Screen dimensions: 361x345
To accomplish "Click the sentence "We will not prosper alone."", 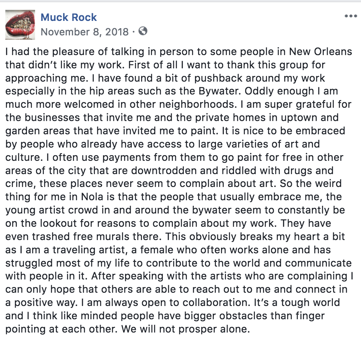I will 186,329.
